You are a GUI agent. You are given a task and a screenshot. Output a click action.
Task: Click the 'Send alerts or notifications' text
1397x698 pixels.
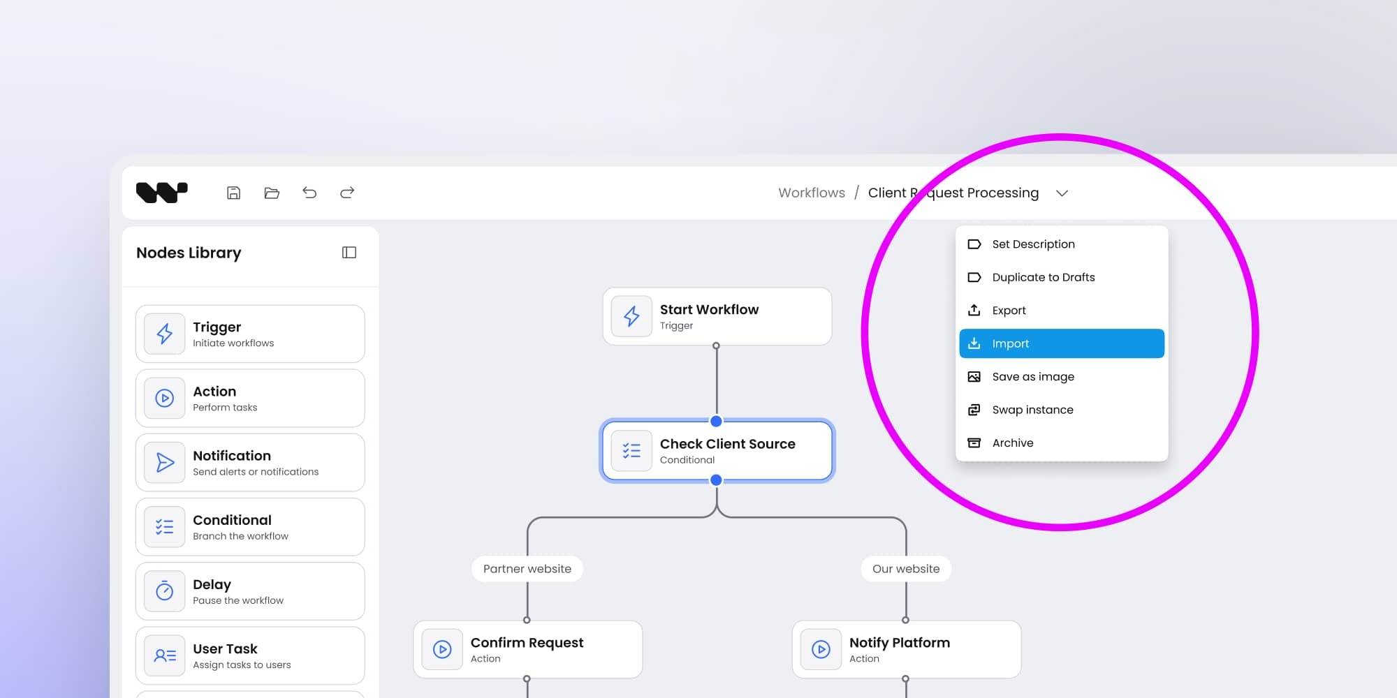click(x=256, y=472)
